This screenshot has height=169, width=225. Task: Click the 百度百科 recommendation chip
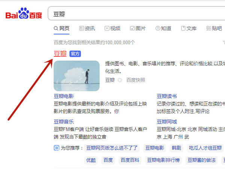[x=130, y=160]
